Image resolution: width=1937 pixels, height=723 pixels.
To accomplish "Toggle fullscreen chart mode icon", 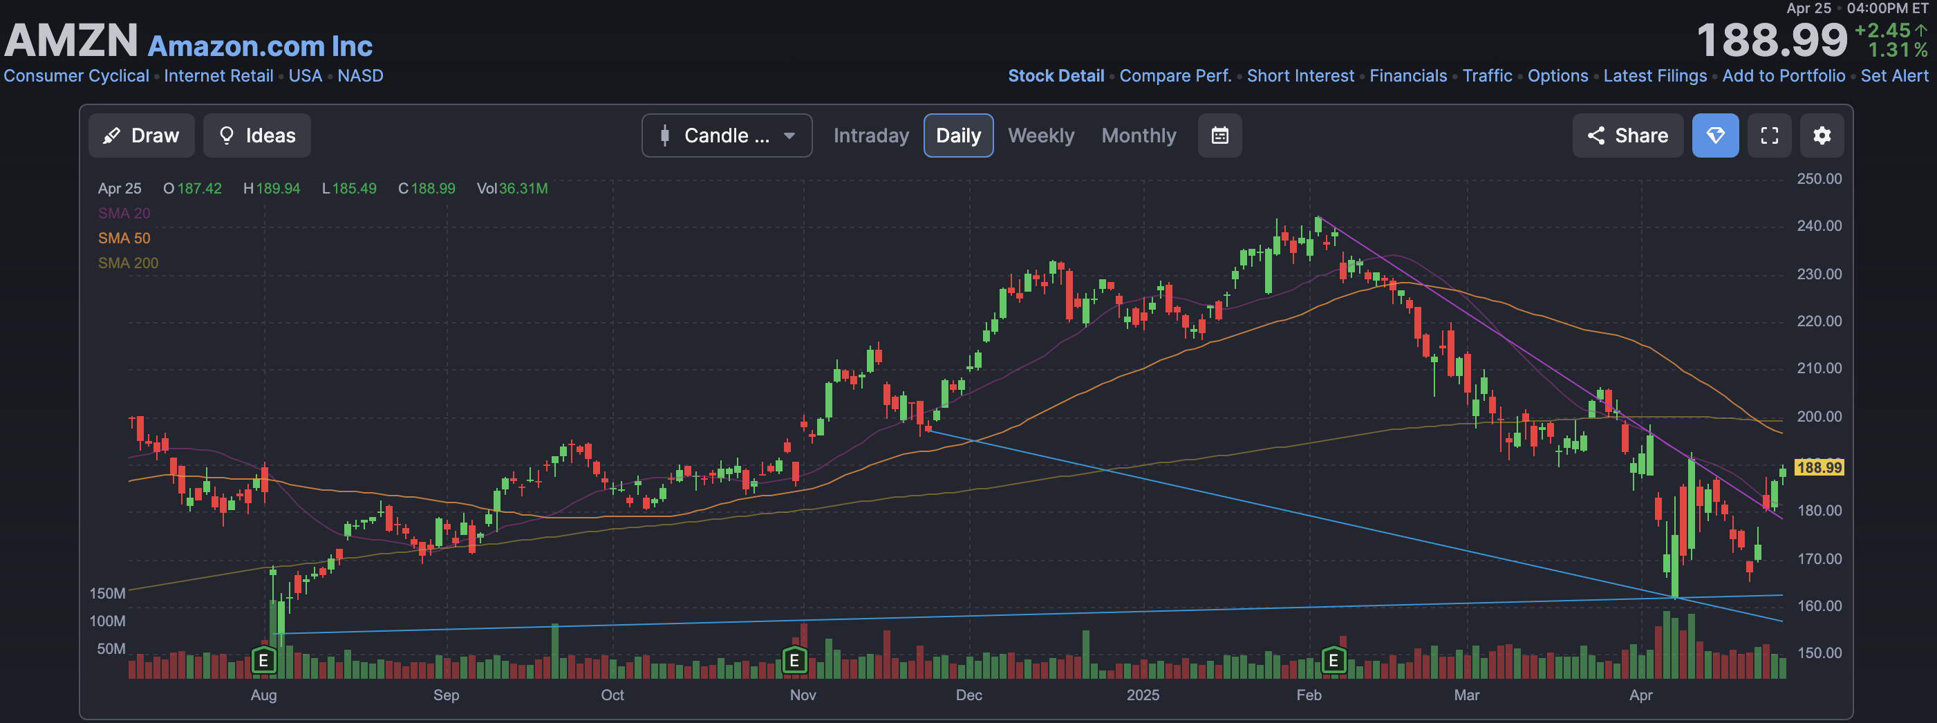I will (x=1769, y=135).
